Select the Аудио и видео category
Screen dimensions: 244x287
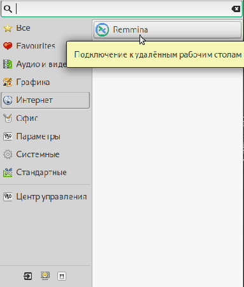pyautogui.click(x=45, y=64)
